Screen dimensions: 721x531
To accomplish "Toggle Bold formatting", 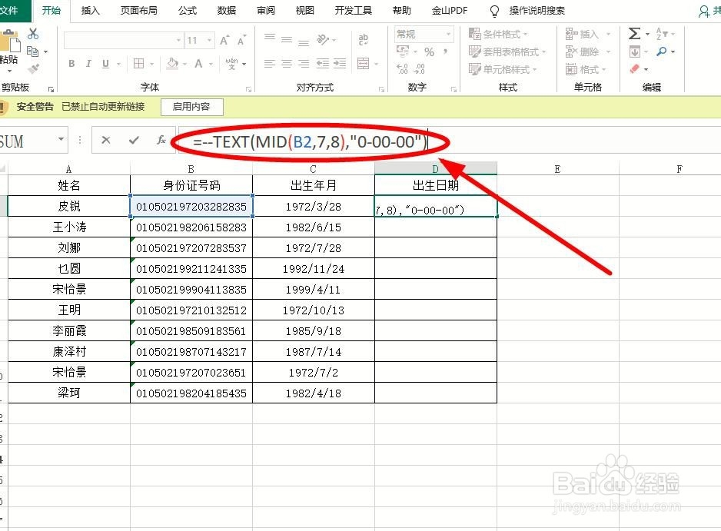I will 71,64.
